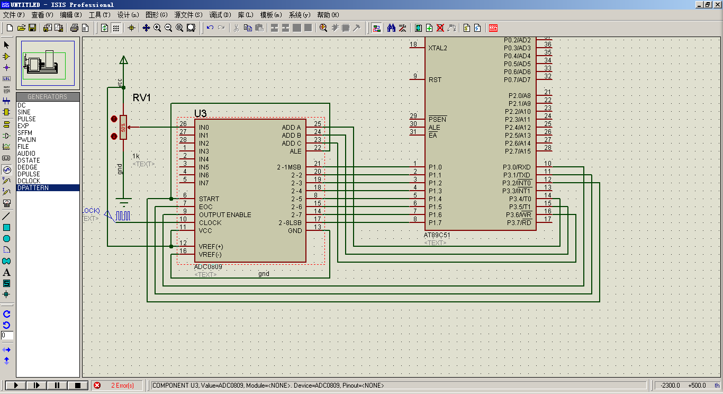This screenshot has width=723, height=394.
Task: Select virtual instruments mode
Action: pos(7,203)
